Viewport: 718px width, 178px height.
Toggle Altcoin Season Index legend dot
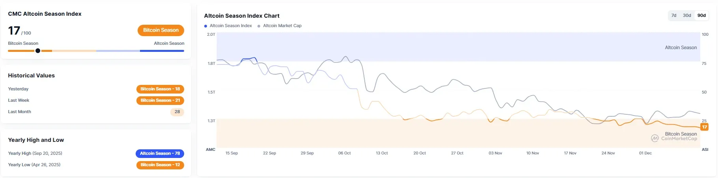tap(206, 26)
